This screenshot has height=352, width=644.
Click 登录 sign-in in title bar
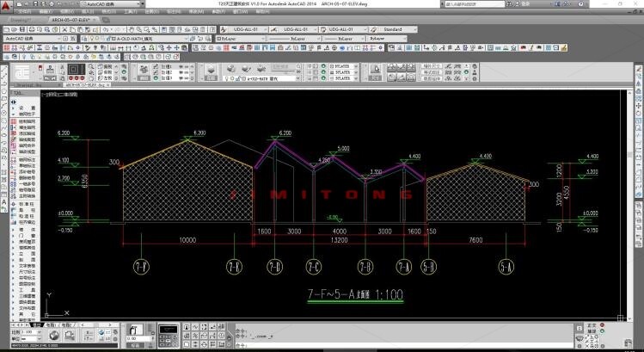tap(525, 3)
